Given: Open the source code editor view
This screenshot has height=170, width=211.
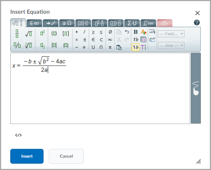Looking at the screenshot, I should [x=18, y=135].
